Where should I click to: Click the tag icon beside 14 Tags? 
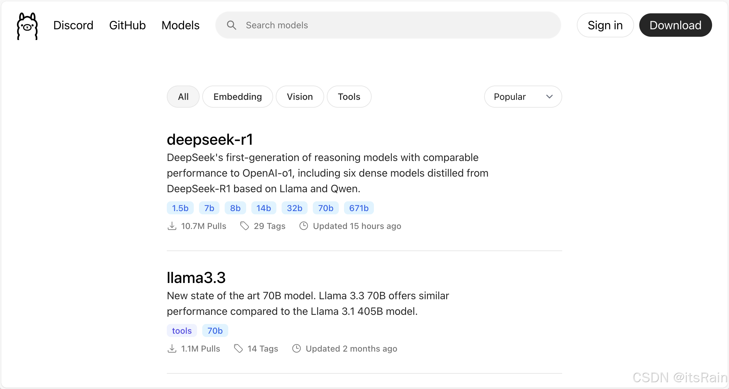238,348
